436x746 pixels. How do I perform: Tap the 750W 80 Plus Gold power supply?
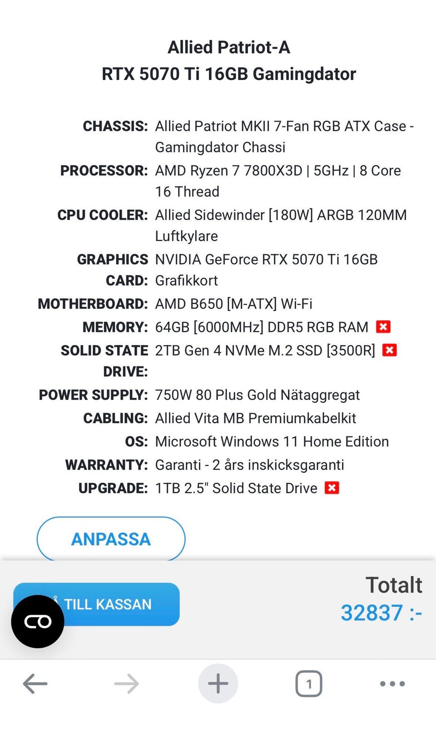point(257,395)
